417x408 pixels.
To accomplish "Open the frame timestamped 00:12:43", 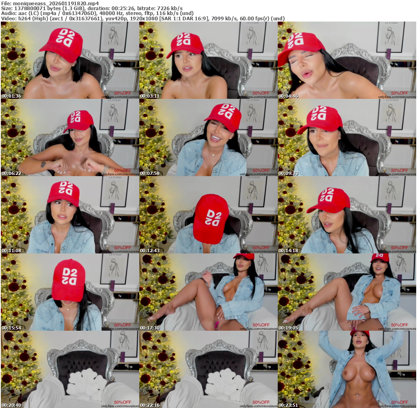I will point(208,215).
